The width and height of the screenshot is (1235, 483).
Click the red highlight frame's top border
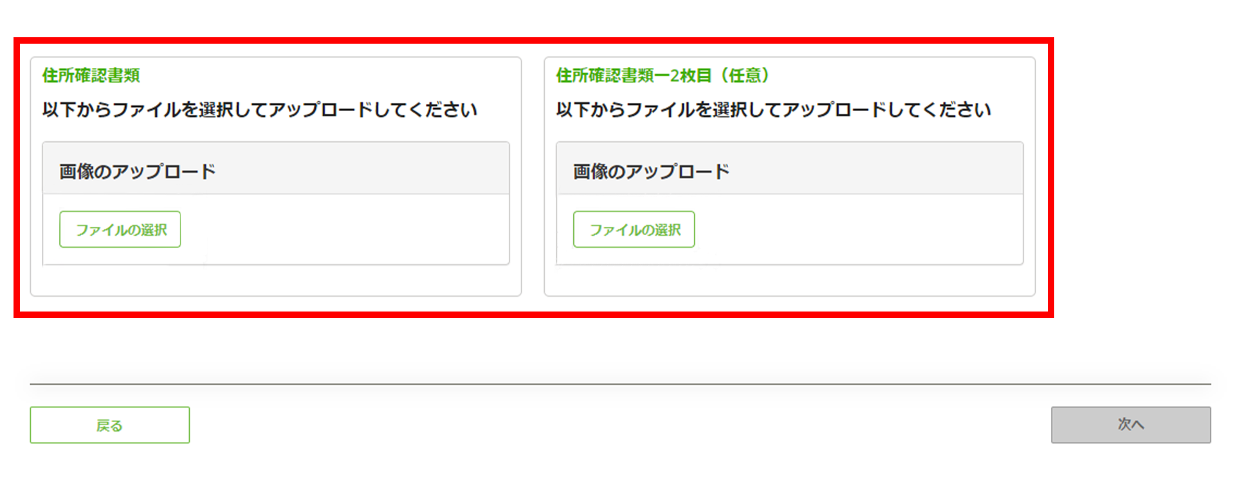pos(534,40)
